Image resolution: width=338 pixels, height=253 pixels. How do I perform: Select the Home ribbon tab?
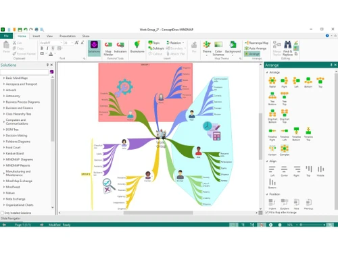(x=22, y=36)
